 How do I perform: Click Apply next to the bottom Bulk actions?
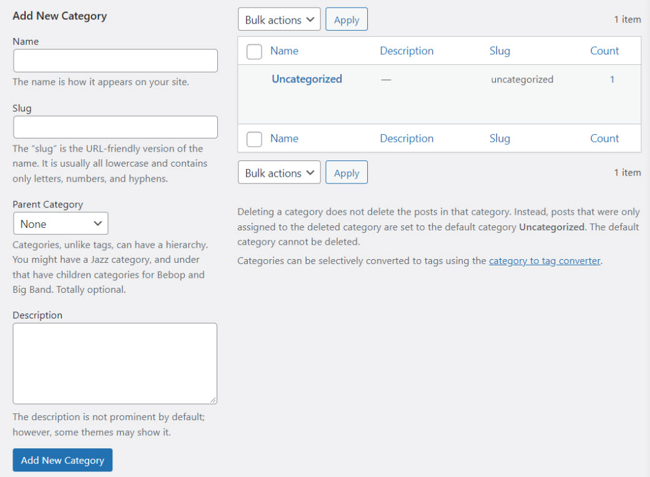point(347,172)
